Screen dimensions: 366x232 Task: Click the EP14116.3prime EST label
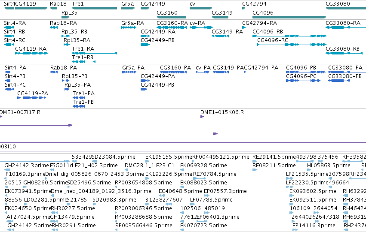314,226
